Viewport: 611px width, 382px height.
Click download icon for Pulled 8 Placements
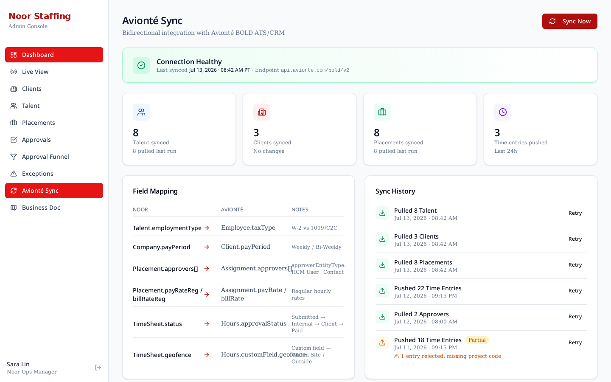tap(382, 265)
